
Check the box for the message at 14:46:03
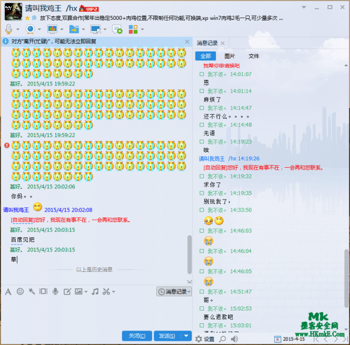click(202, 230)
